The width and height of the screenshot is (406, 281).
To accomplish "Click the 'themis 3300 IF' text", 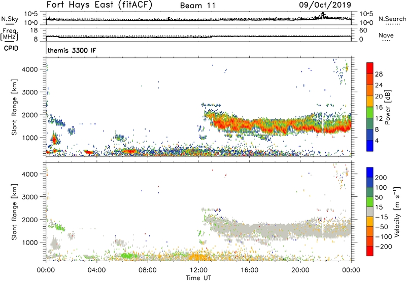I will (72, 50).
